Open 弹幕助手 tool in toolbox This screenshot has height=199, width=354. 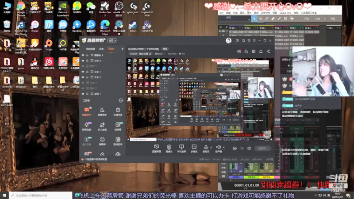click(86, 111)
